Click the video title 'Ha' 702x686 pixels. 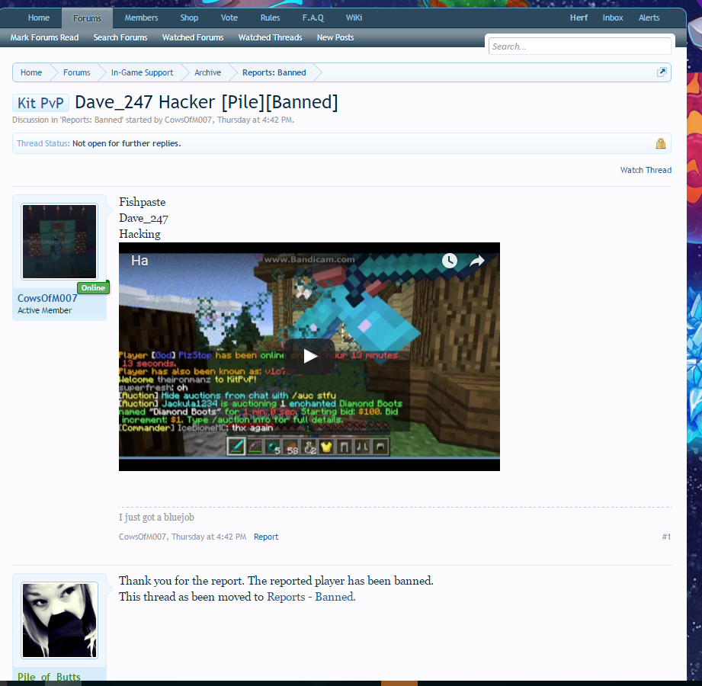139,261
